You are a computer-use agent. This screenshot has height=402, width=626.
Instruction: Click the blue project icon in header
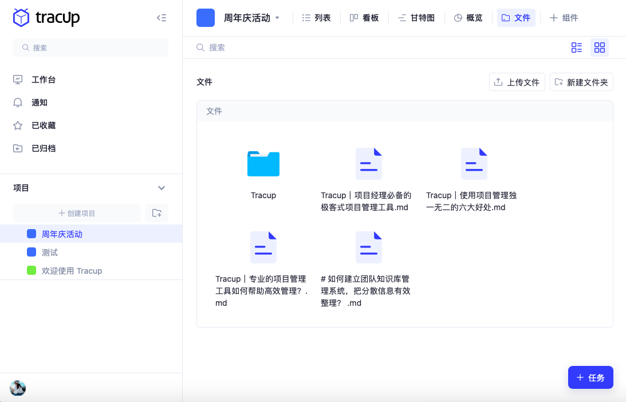click(x=206, y=18)
